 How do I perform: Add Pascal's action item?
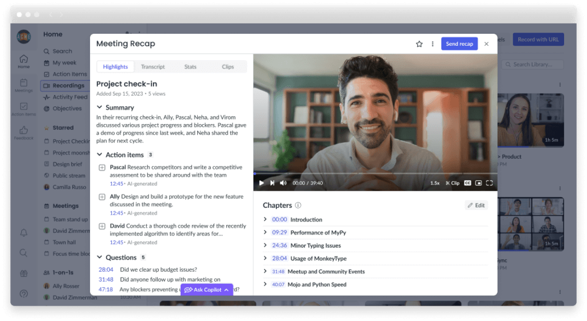pyautogui.click(x=102, y=168)
